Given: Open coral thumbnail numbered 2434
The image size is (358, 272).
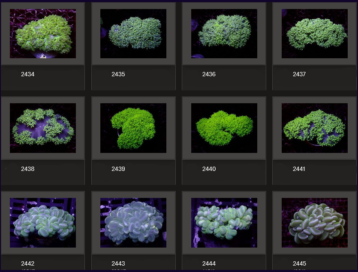Looking at the screenshot, I should click(43, 33).
